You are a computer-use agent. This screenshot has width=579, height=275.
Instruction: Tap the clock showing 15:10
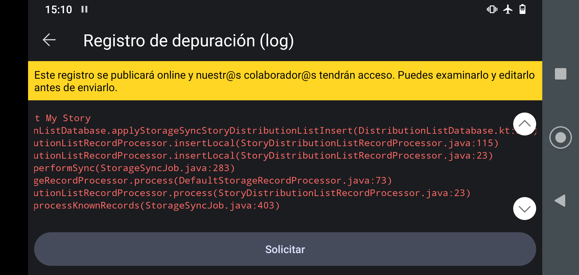59,9
